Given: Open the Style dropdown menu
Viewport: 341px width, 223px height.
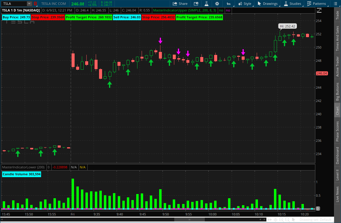Looking at the screenshot, I should (x=245, y=4).
